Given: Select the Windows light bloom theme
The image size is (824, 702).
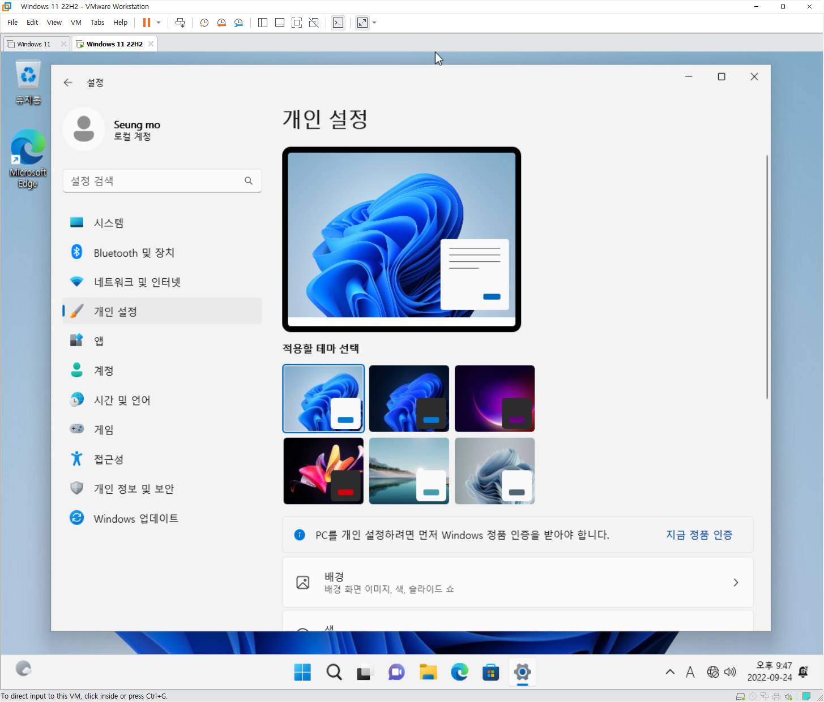Looking at the screenshot, I should 323,398.
